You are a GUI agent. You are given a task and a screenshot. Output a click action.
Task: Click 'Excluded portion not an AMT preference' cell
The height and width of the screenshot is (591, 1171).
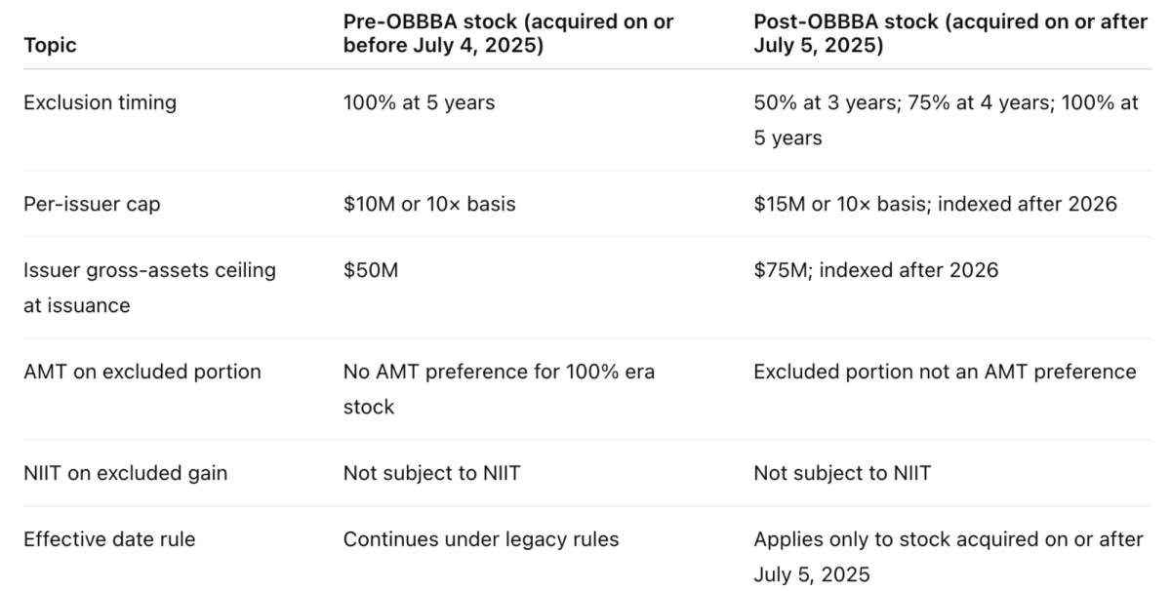coord(944,372)
